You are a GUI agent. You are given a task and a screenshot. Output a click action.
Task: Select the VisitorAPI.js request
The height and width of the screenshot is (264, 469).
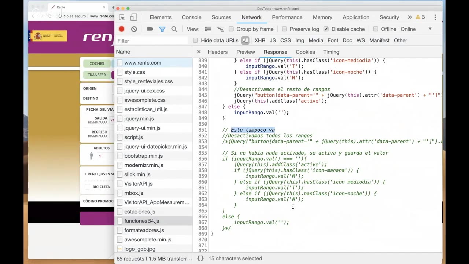[154, 184]
